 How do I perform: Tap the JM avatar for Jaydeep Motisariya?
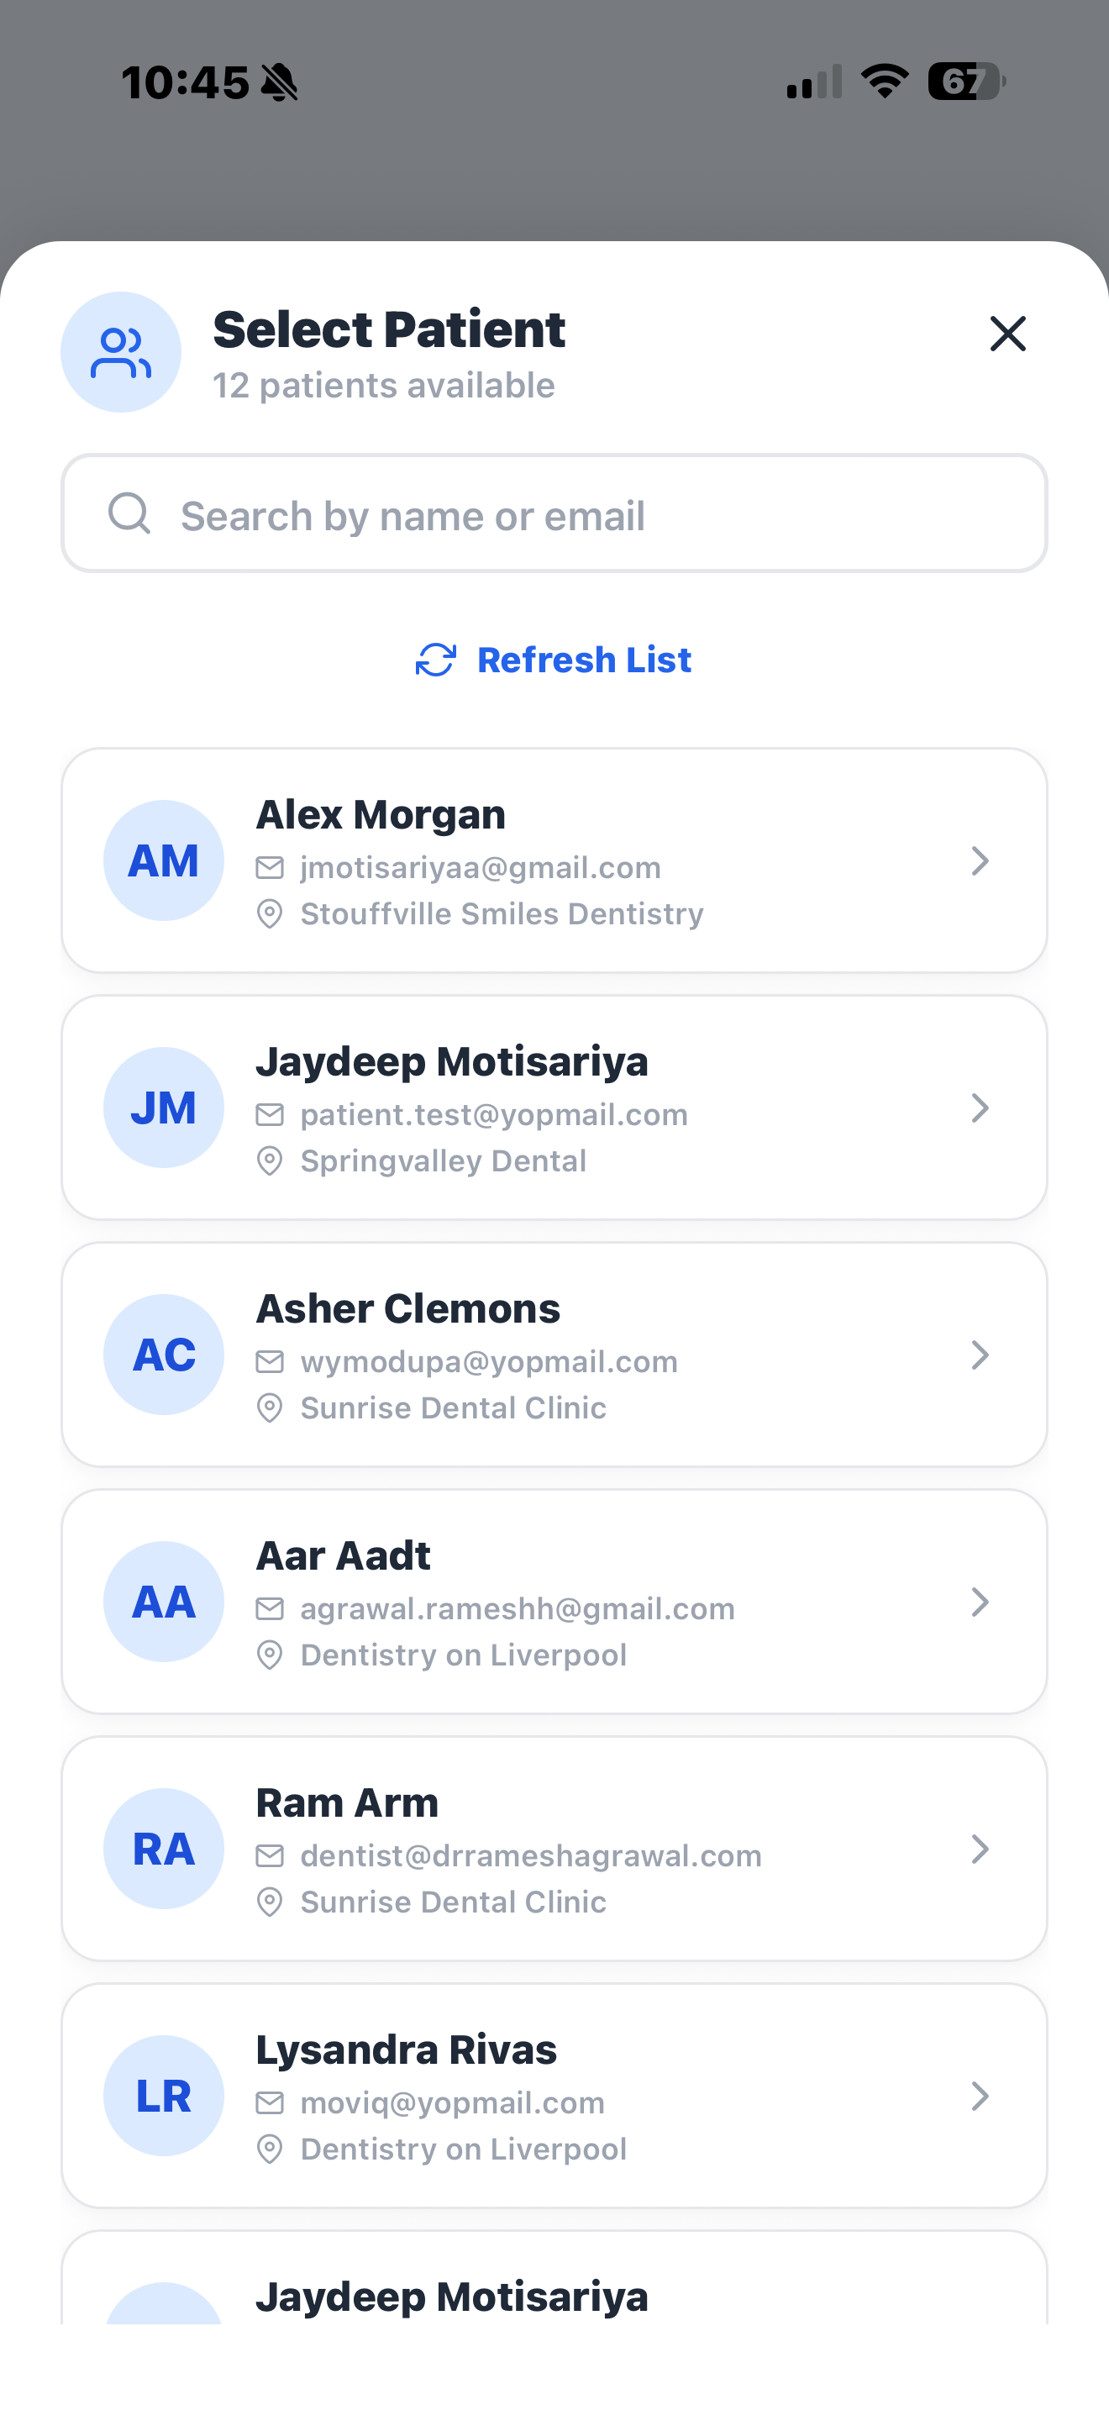(164, 1108)
